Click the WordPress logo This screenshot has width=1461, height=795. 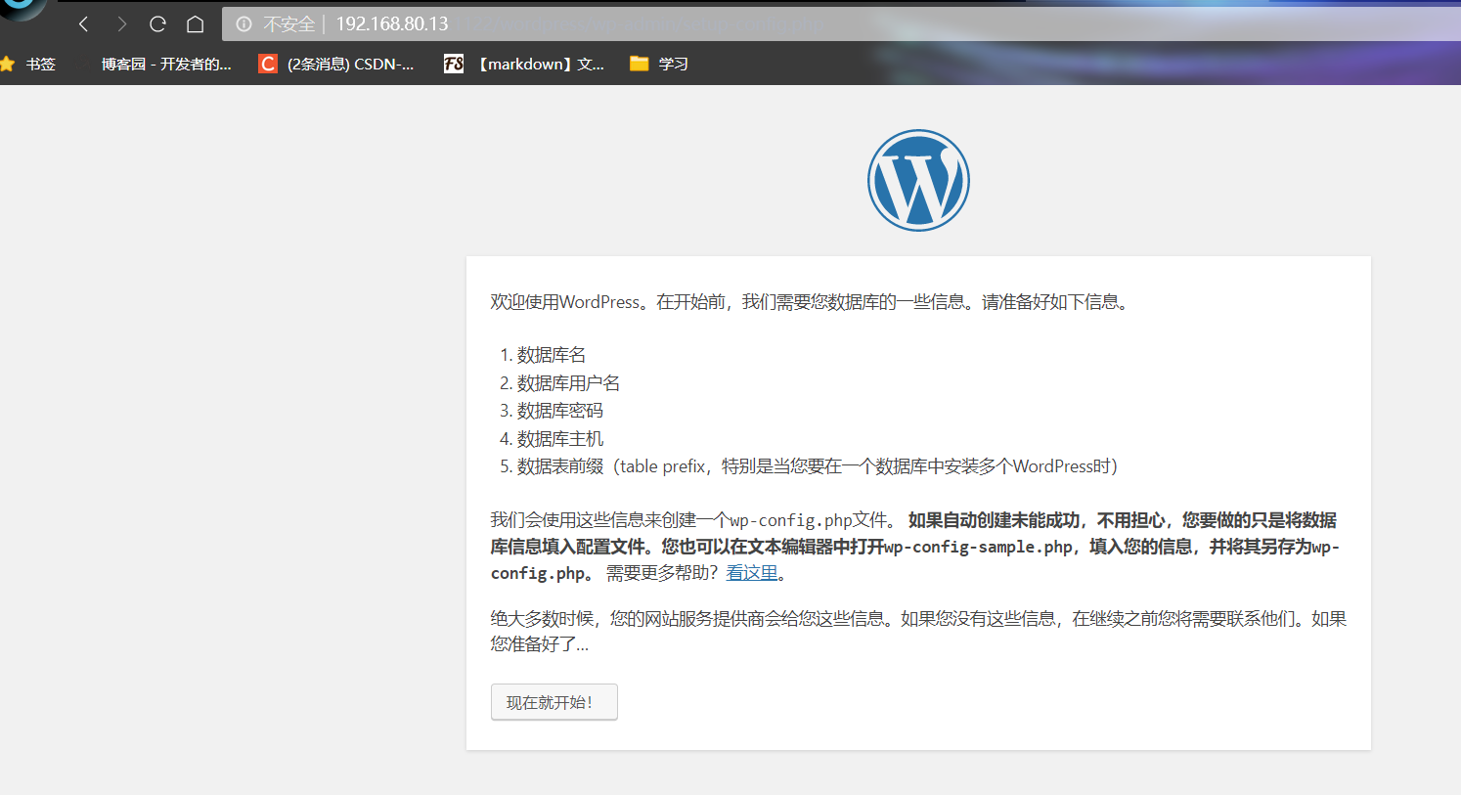click(x=918, y=181)
